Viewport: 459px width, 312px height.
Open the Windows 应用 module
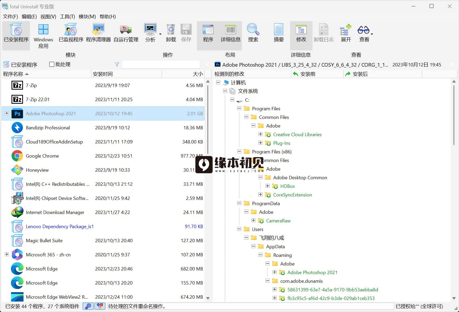point(43,36)
